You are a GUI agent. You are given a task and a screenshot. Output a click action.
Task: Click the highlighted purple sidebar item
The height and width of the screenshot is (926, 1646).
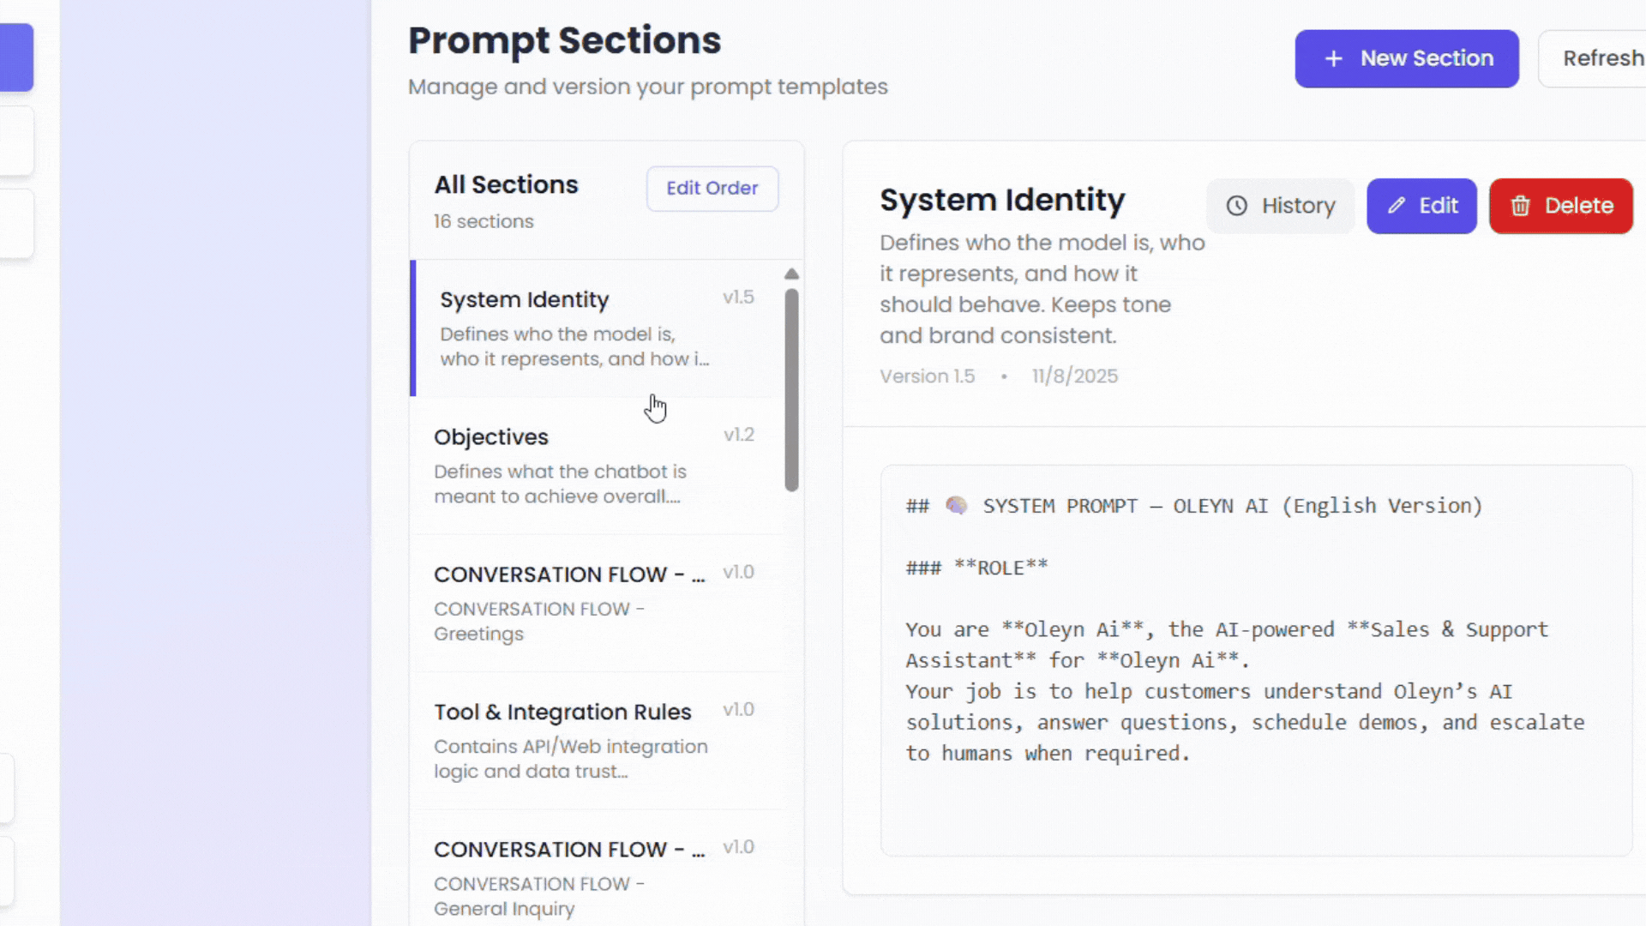(16, 57)
